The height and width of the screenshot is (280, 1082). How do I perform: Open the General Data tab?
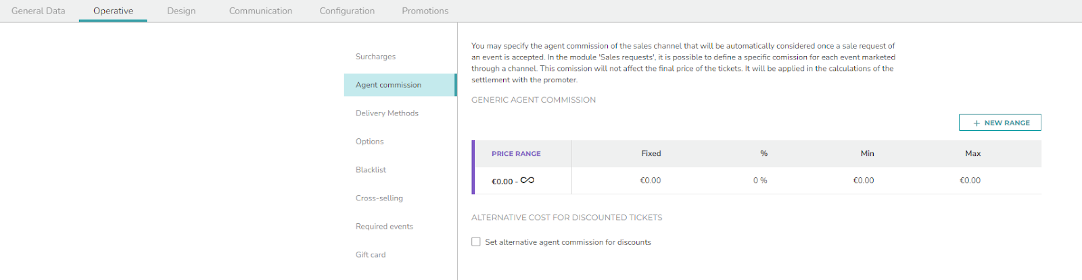(x=39, y=11)
